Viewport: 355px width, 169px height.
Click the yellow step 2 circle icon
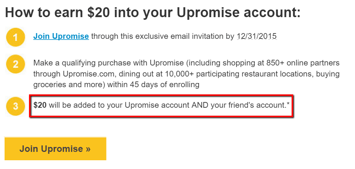click(x=15, y=64)
